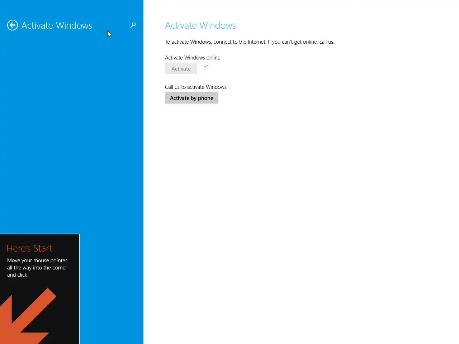Click the 'Move your mouse pointer' tip text

click(x=37, y=268)
